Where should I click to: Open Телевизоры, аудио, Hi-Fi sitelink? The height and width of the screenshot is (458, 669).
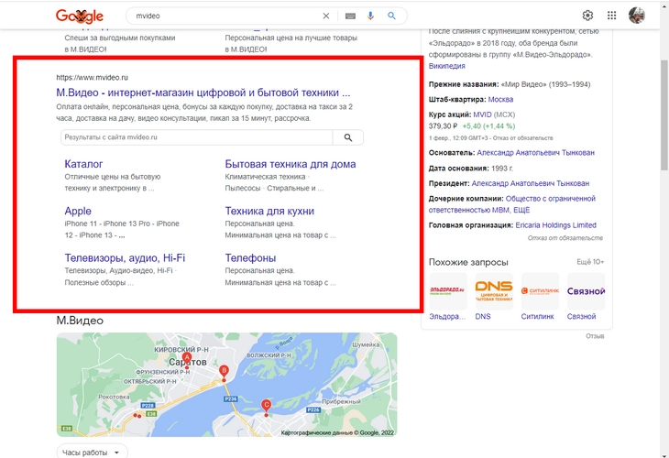pyautogui.click(x=125, y=258)
